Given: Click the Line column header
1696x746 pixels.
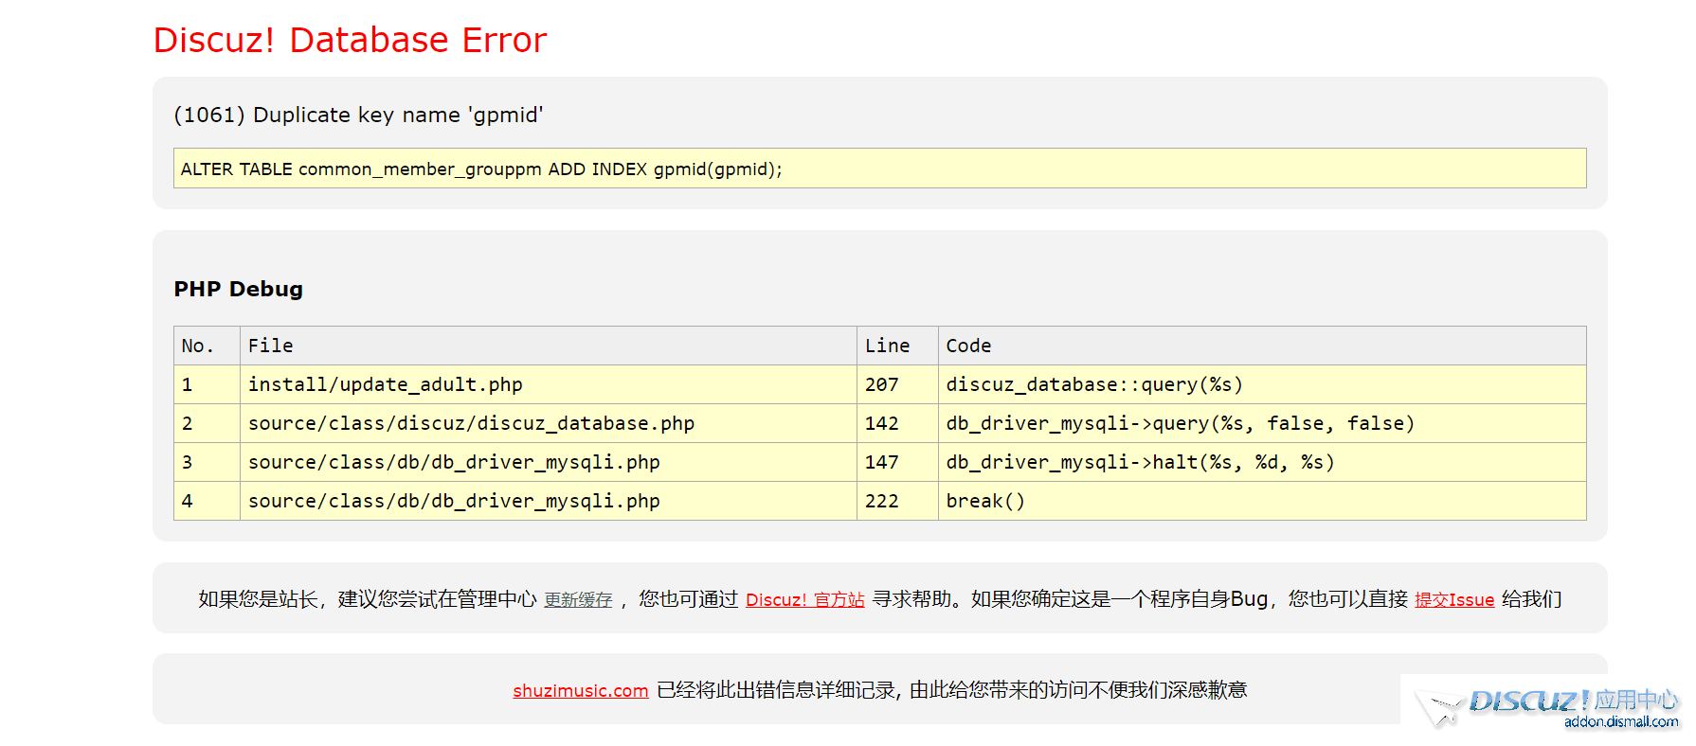Looking at the screenshot, I should pyautogui.click(x=887, y=346).
